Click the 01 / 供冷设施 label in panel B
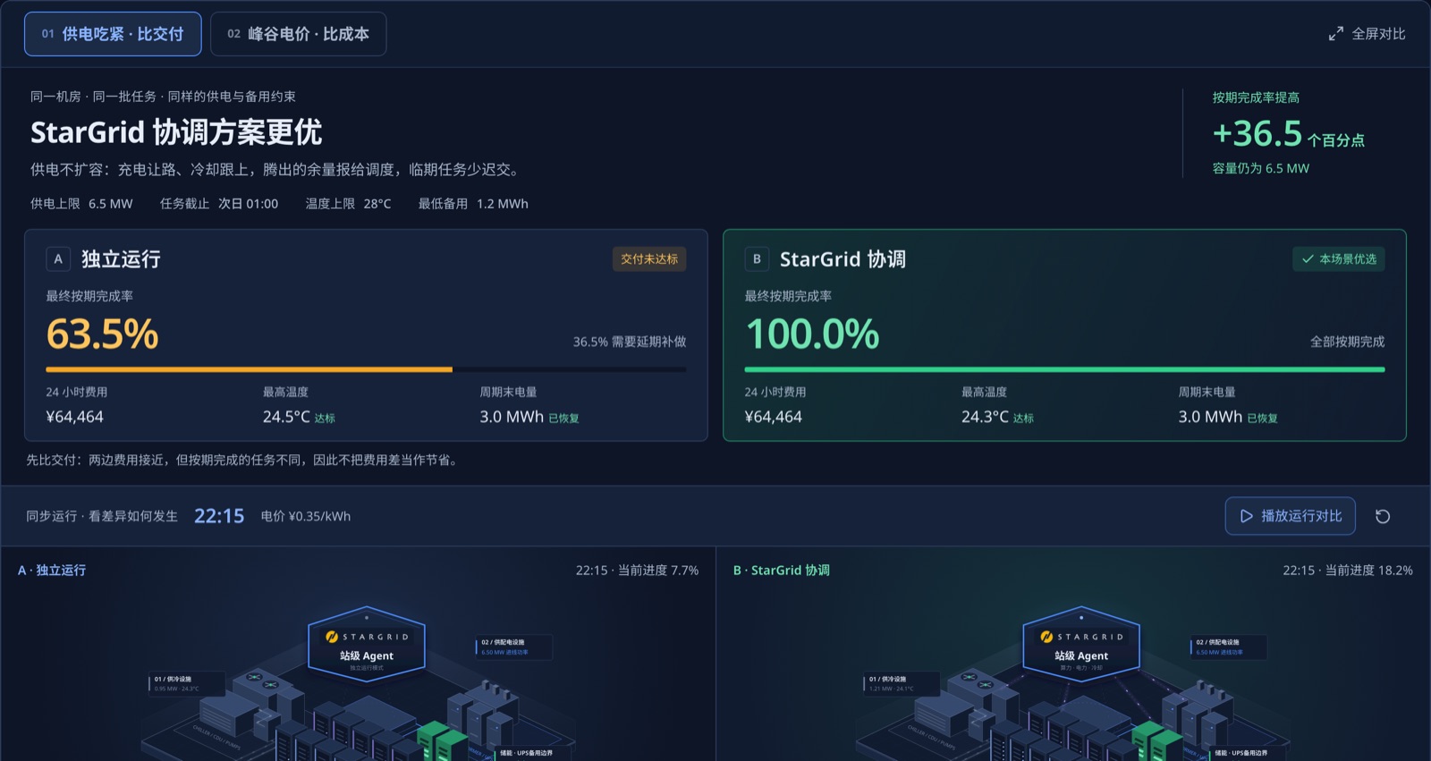The image size is (1431, 761). point(902,683)
